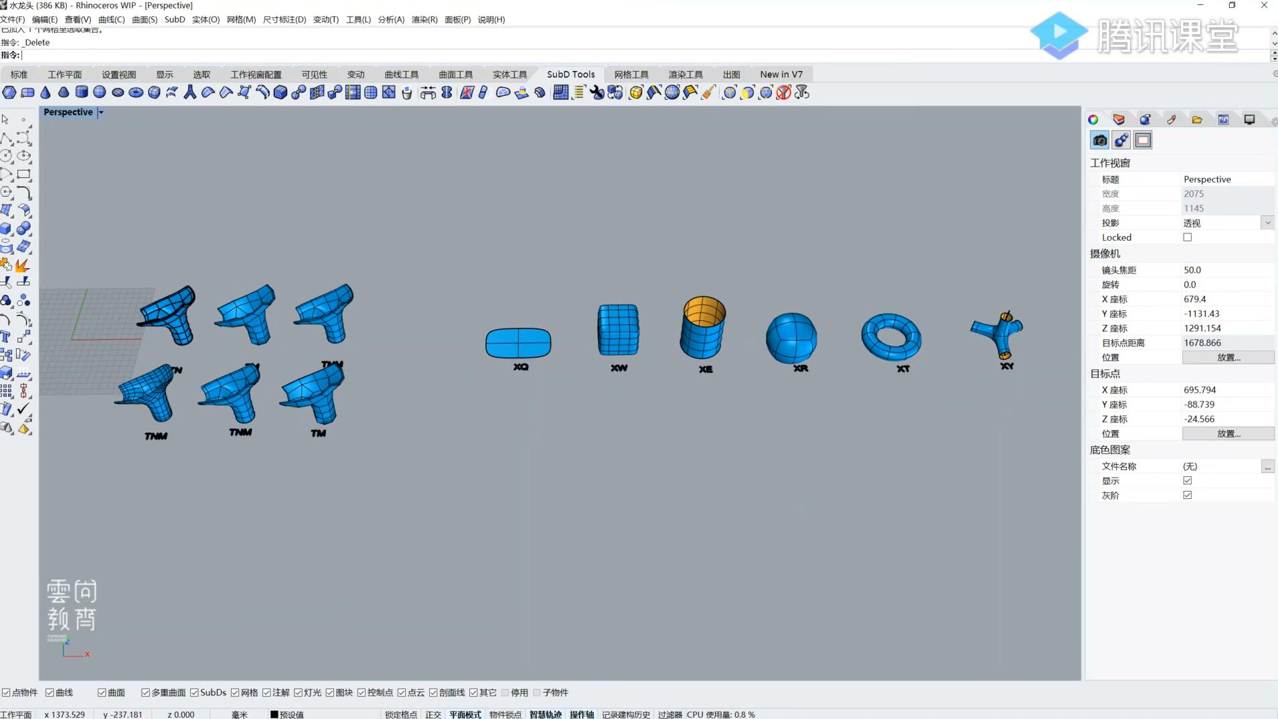Toggle the Locked checkbox
Image resolution: width=1278 pixels, height=719 pixels.
pos(1188,237)
